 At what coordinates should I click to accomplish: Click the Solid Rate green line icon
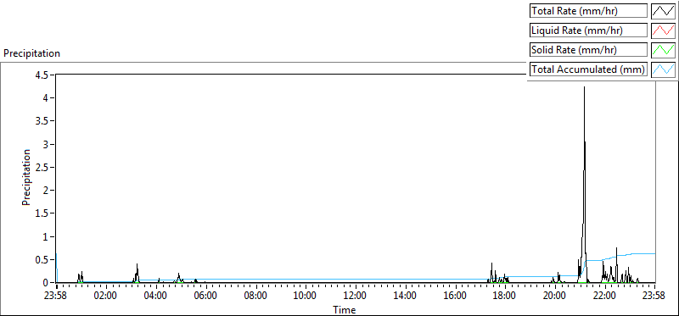(664, 49)
